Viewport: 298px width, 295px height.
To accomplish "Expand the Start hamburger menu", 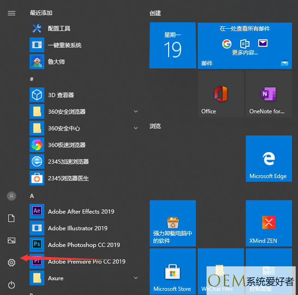I will pos(12,13).
